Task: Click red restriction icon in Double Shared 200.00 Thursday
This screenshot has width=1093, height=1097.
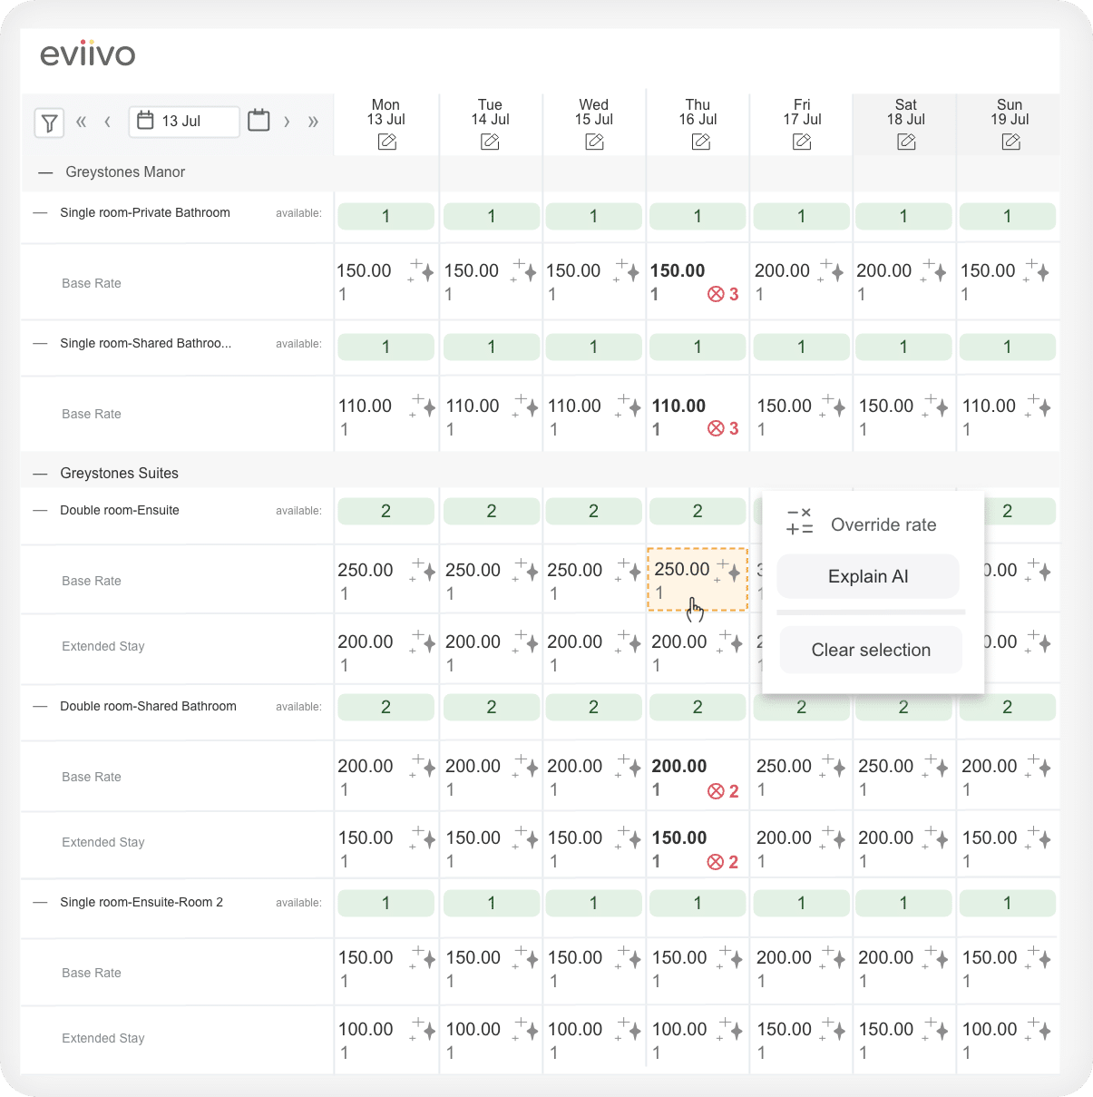Action: click(716, 791)
